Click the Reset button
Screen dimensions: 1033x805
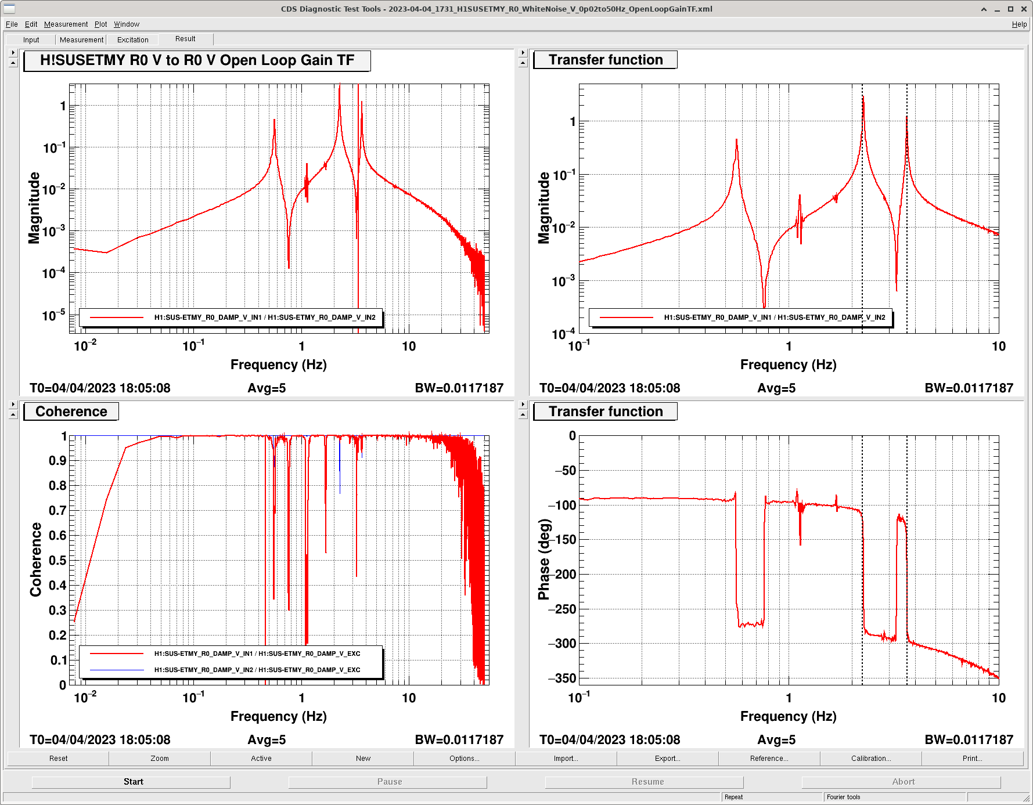point(58,758)
